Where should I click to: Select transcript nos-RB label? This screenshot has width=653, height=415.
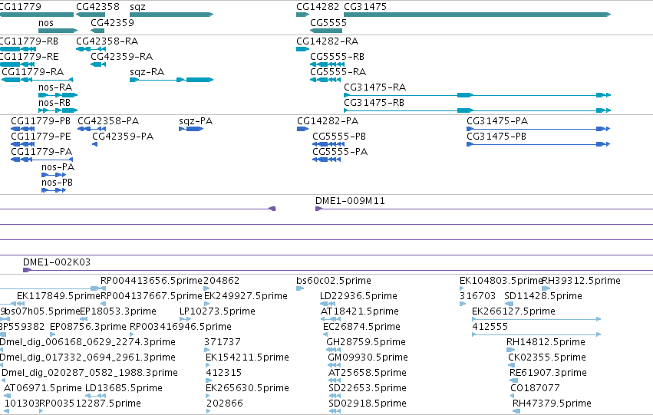click(x=54, y=102)
